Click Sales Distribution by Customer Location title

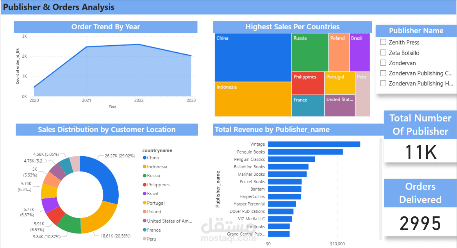tap(107, 130)
